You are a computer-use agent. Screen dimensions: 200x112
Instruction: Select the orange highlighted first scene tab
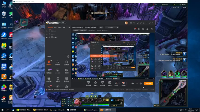pyautogui.click(x=50, y=27)
